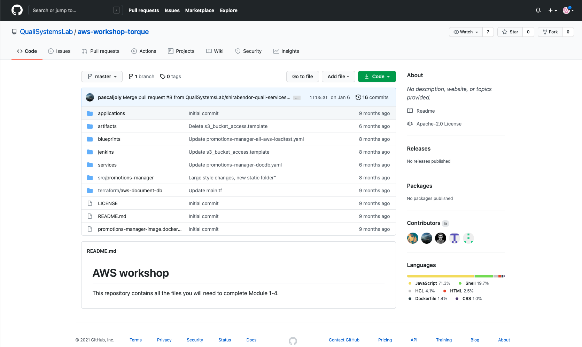Viewport: 582px width, 347px height.
Task: Click the src/promotions-manager folder icon
Action: click(x=90, y=178)
